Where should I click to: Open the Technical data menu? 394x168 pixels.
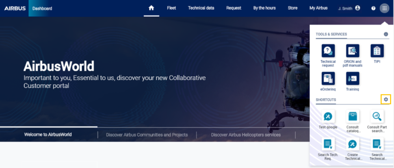point(201,8)
